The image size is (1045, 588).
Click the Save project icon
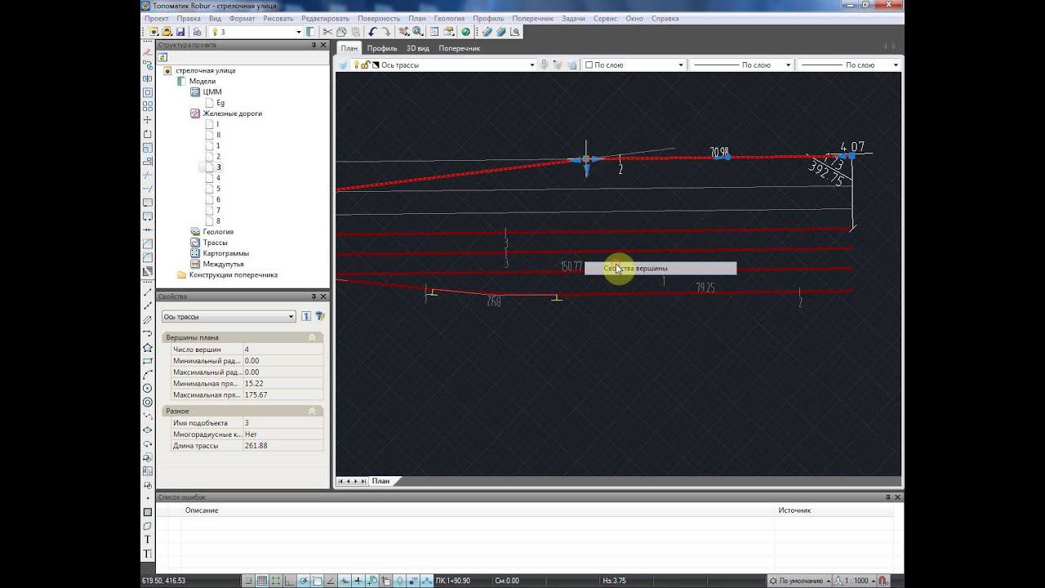pyautogui.click(x=180, y=32)
